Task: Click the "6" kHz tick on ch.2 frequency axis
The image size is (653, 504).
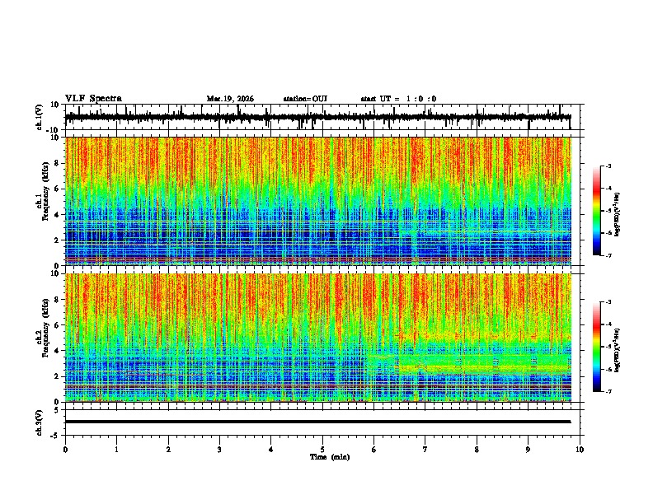Action: click(57, 325)
